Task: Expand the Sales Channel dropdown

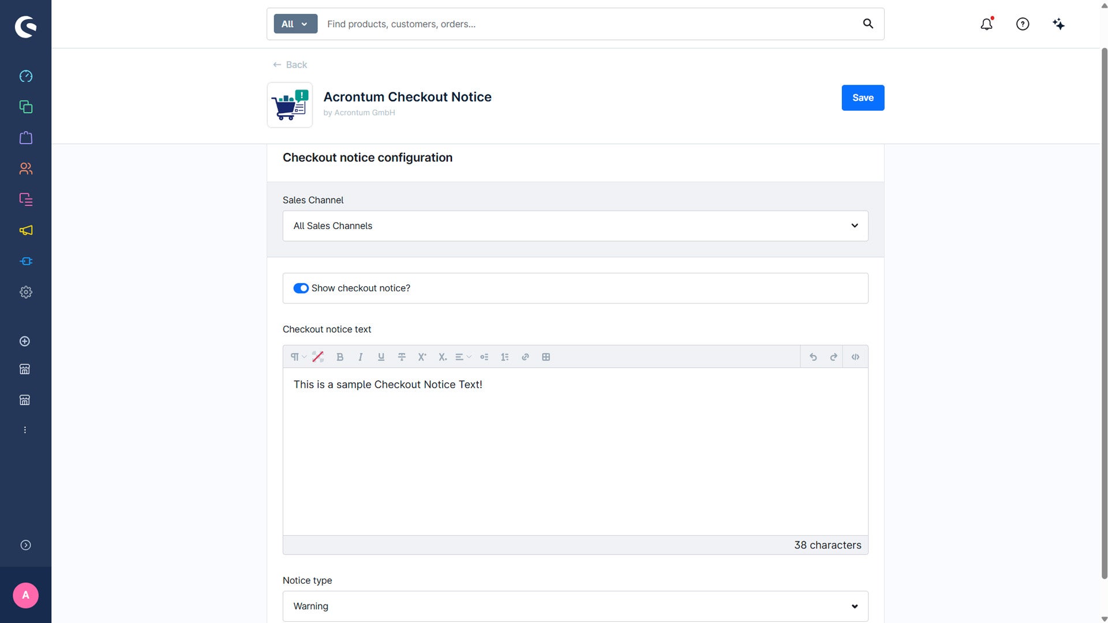Action: 575,226
